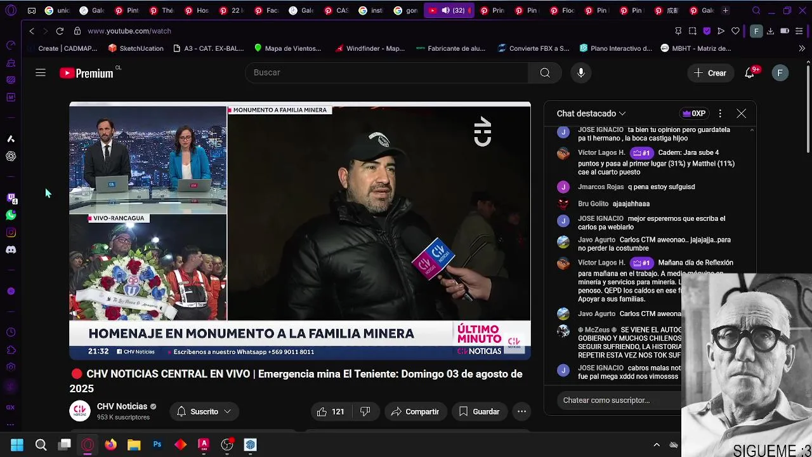Search tabs with magnifier in tab bar
This screenshot has height=457, width=812.
tap(756, 11)
